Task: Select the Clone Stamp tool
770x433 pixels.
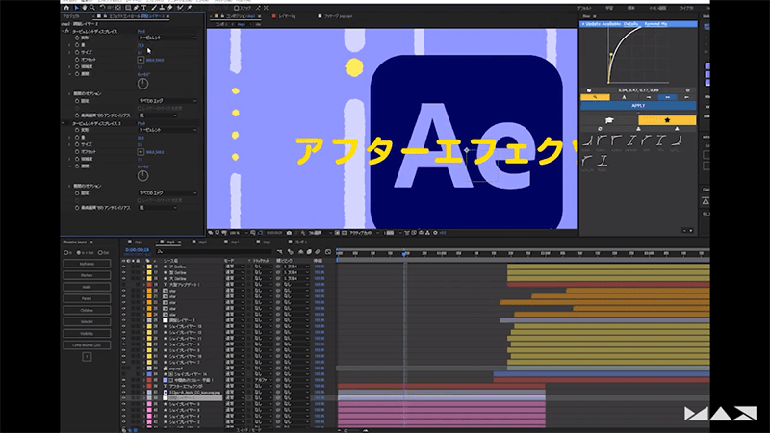Action: click(162, 8)
